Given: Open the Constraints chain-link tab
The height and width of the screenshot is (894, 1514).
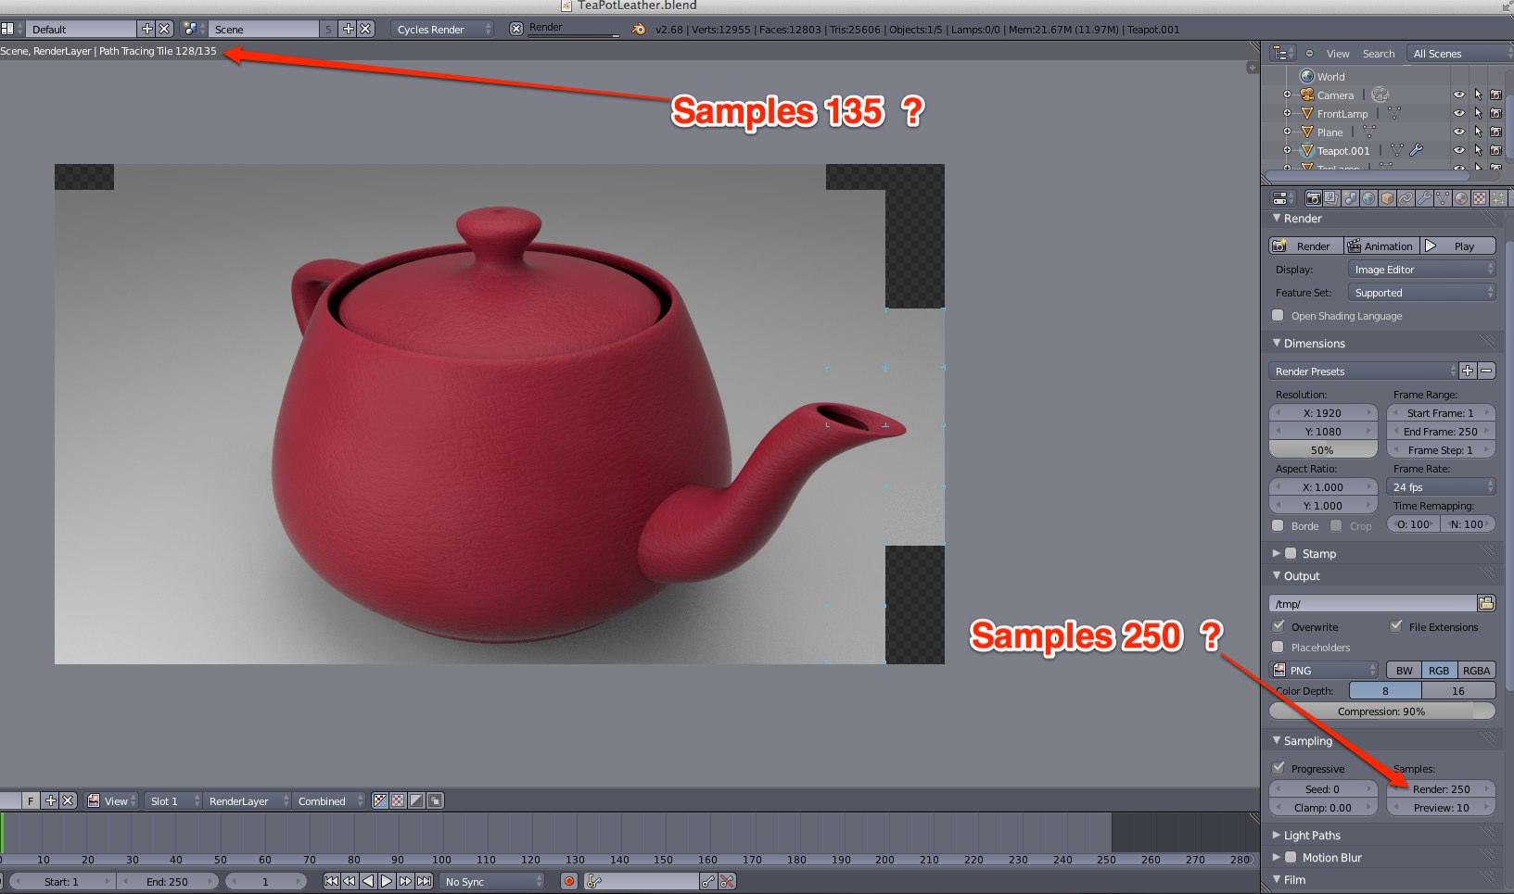Looking at the screenshot, I should click(x=1406, y=198).
